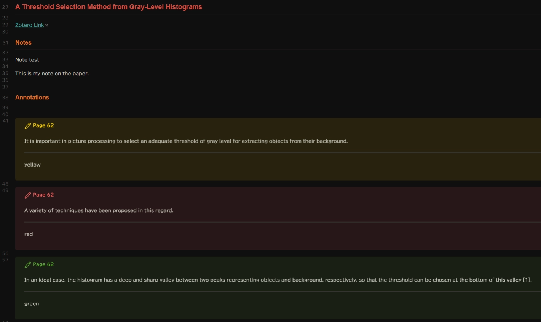Viewport: 541px width, 322px height.
Task: Click the yellow pencil icon on the first annotation
Action: click(27, 126)
